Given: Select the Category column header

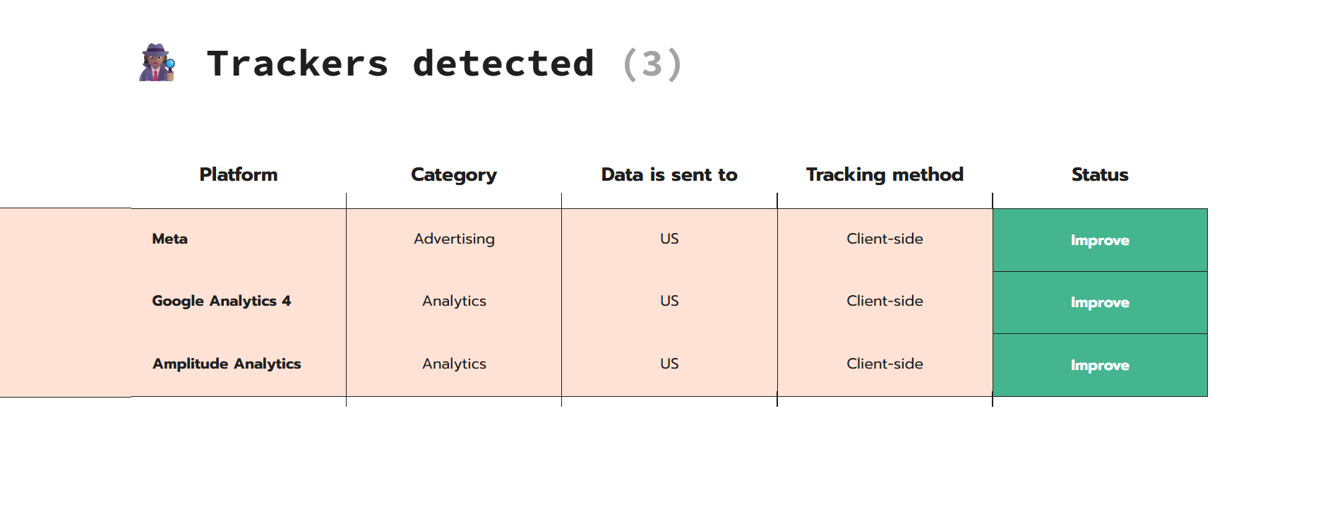Looking at the screenshot, I should click(x=454, y=174).
